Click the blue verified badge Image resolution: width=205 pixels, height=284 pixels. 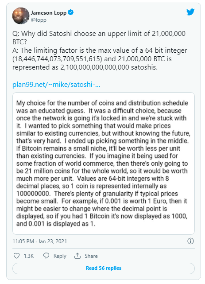click(70, 12)
